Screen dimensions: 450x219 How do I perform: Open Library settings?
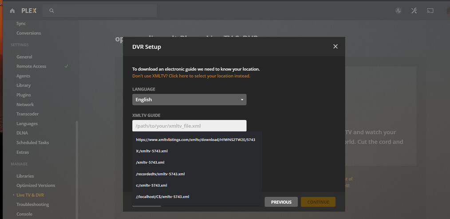coord(24,85)
